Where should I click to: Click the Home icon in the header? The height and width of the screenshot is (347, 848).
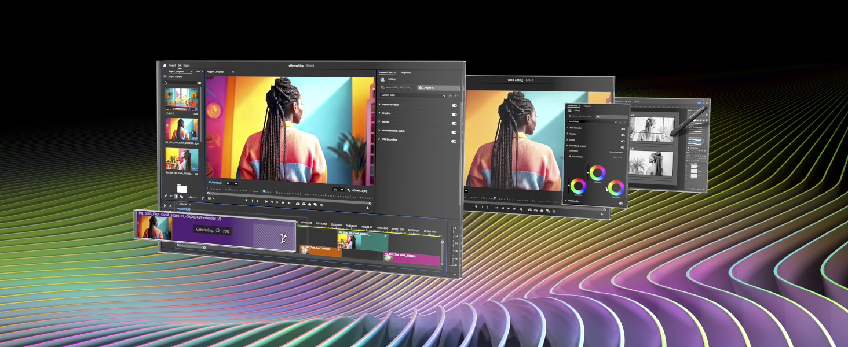[165, 65]
